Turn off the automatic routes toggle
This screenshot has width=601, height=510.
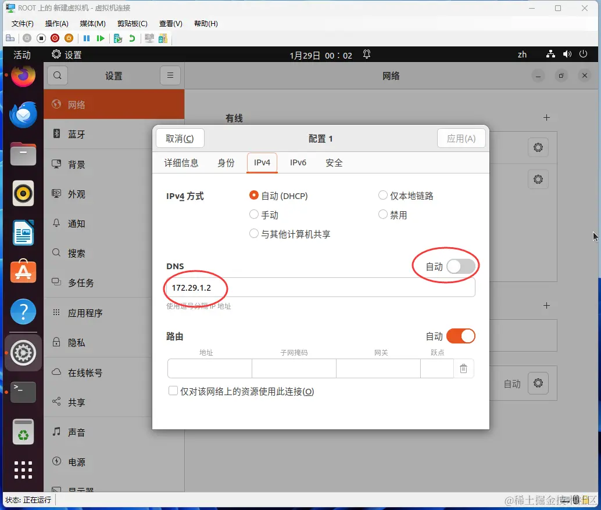[462, 335]
